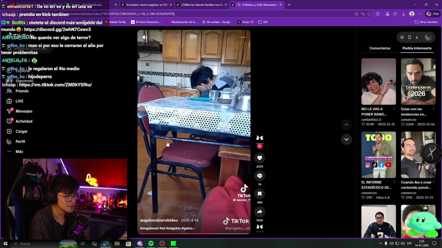Open Kick app from the taskbar
The width and height of the screenshot is (442, 248).
pos(173,244)
